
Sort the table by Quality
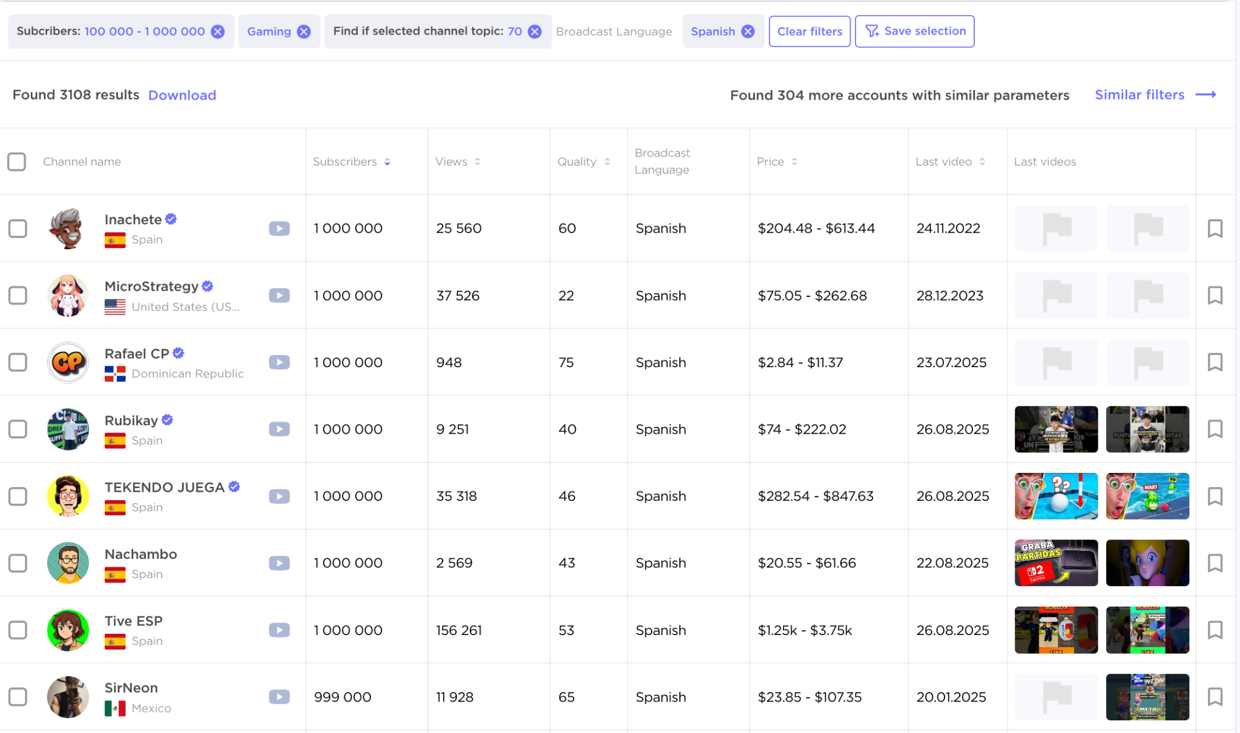tap(607, 161)
